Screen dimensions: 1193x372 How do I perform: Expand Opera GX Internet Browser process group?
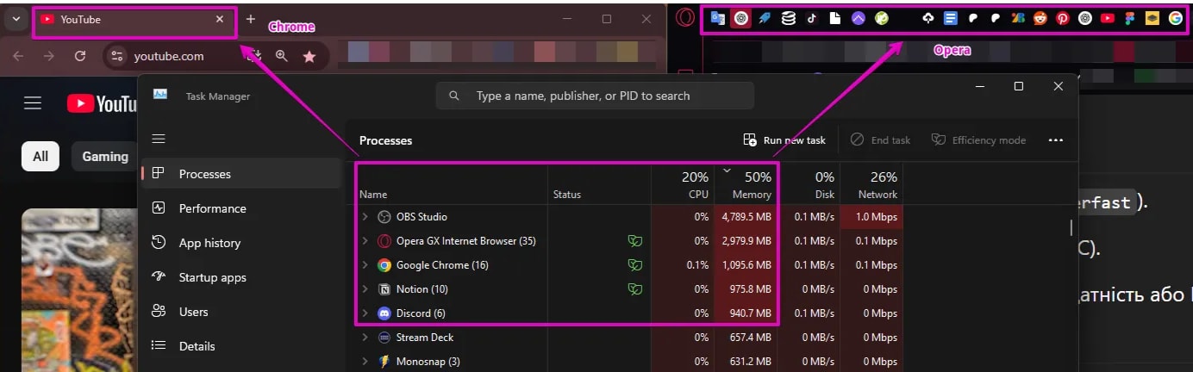365,241
